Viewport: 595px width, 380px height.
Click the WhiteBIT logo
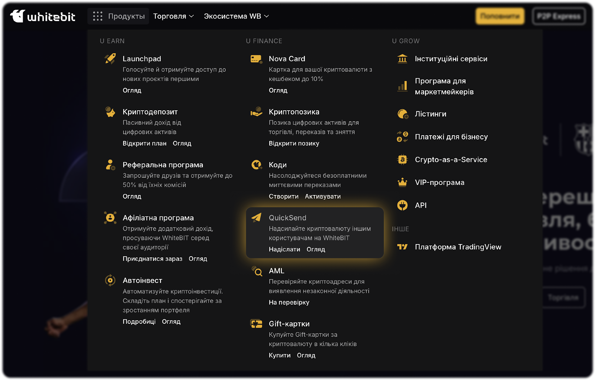[43, 16]
